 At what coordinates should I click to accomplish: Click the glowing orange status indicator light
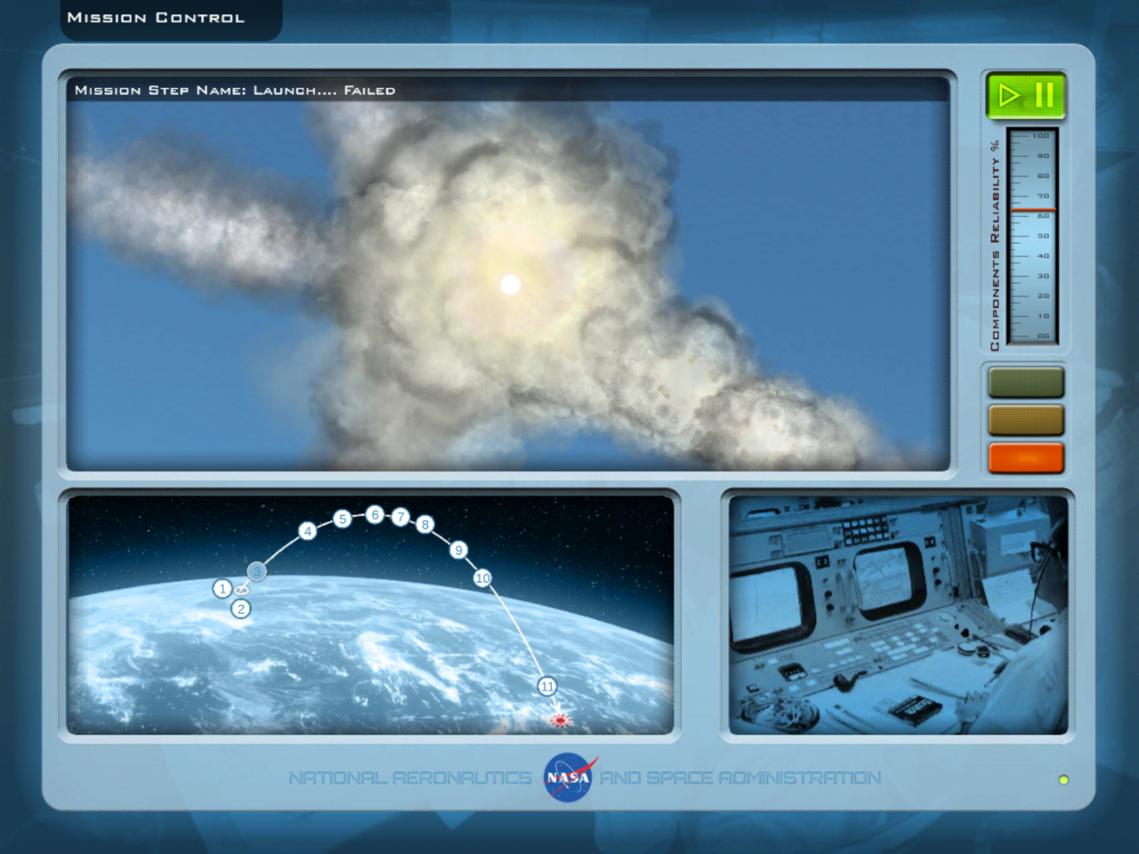[x=1026, y=458]
